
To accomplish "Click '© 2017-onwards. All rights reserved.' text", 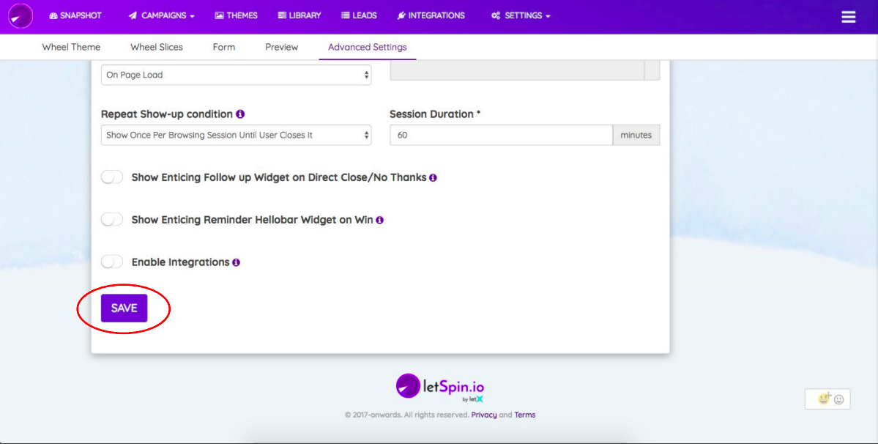I will coord(406,415).
